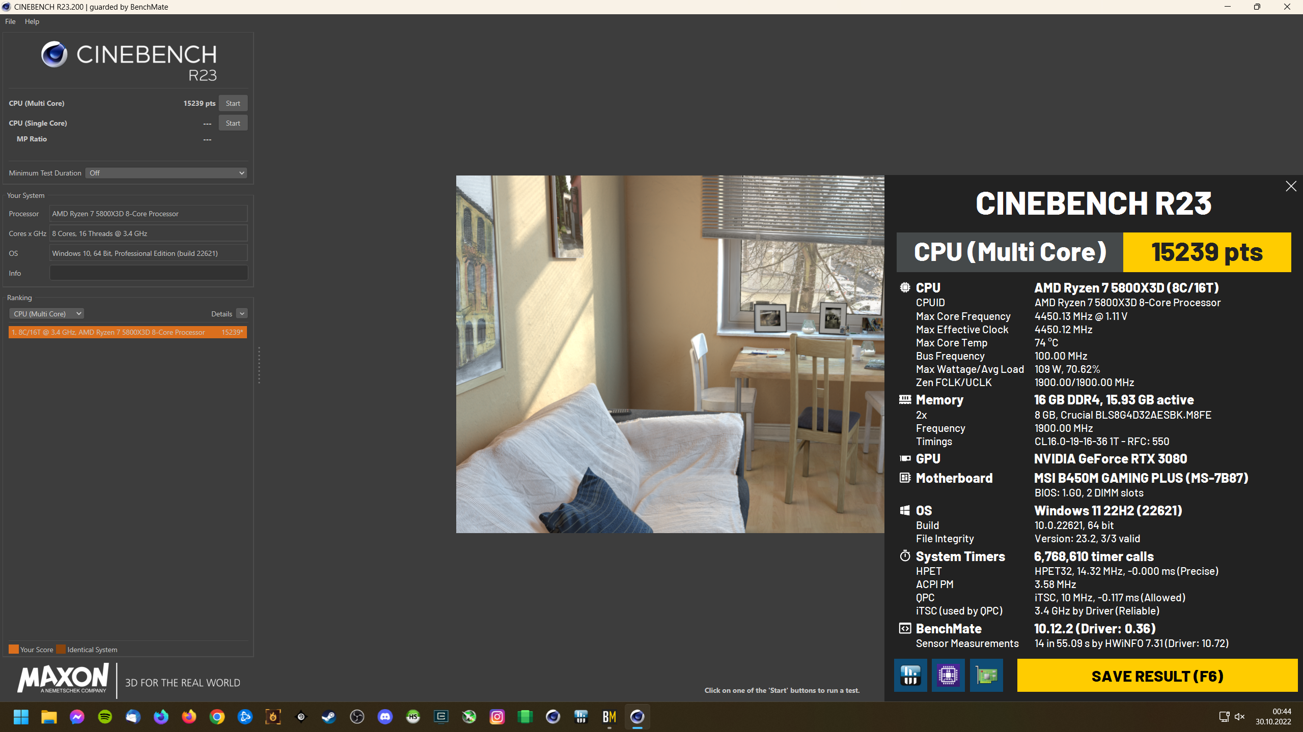
Task: Open Discord from the taskbar
Action: click(385, 717)
